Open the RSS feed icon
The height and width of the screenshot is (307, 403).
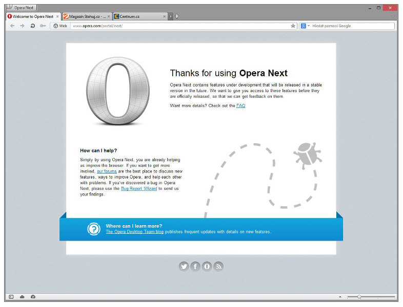pyautogui.click(x=218, y=267)
